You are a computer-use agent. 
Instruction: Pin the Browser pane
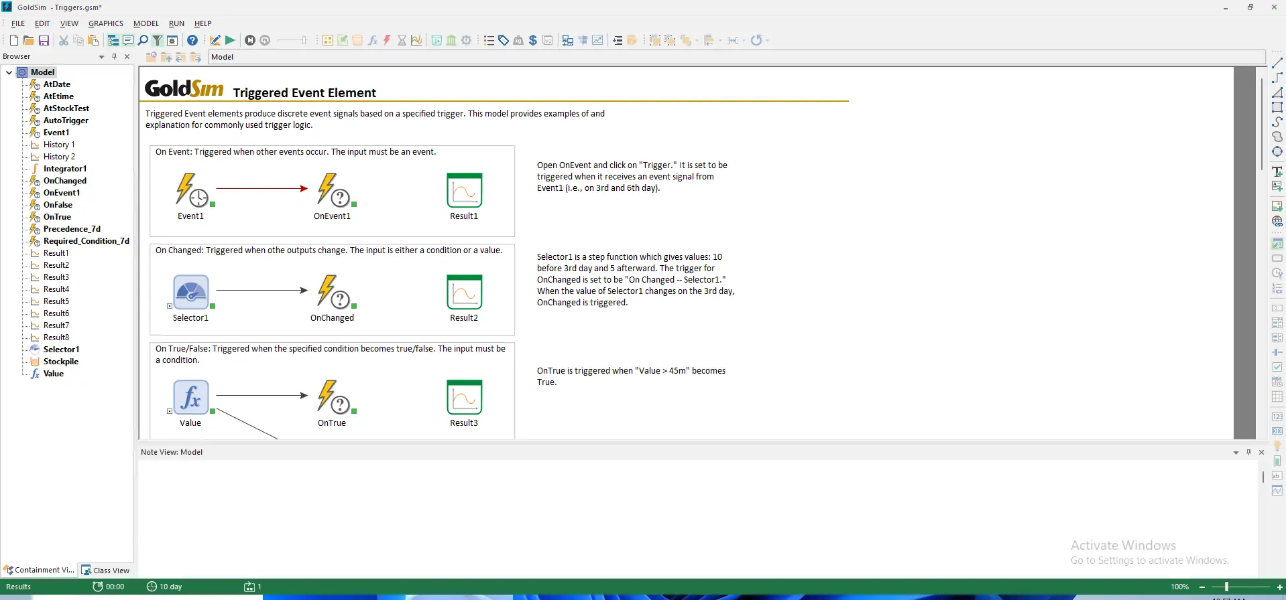[x=115, y=57]
